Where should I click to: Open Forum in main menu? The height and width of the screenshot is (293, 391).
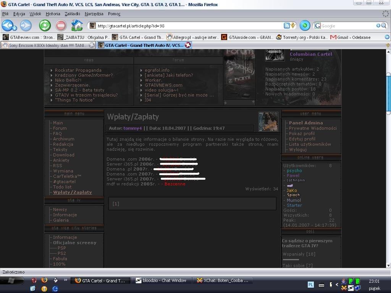[x=60, y=128]
